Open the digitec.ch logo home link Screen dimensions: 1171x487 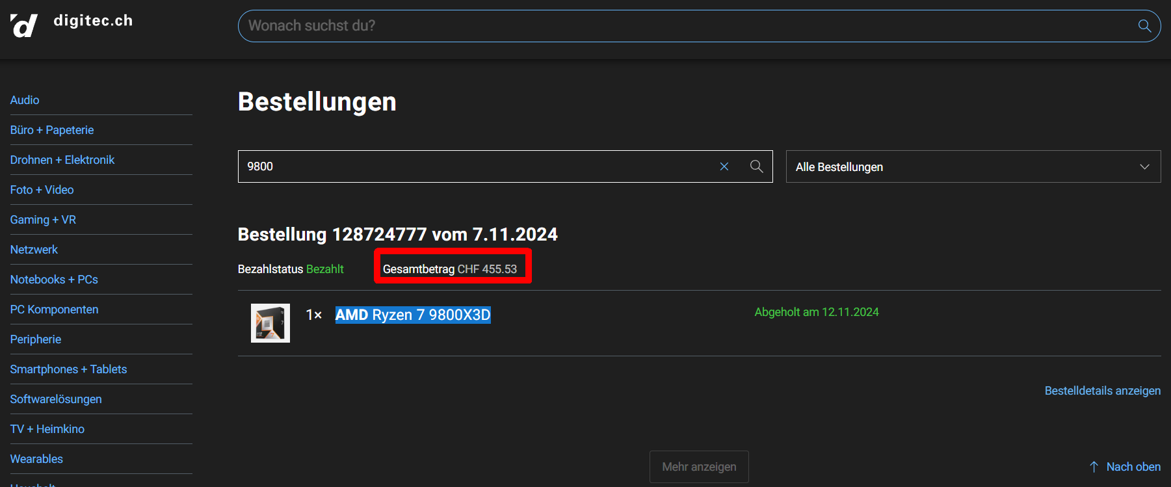click(x=72, y=25)
